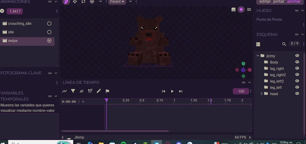Click ANIMACIONES panel drag handle
The image size is (306, 144).
point(50,2)
